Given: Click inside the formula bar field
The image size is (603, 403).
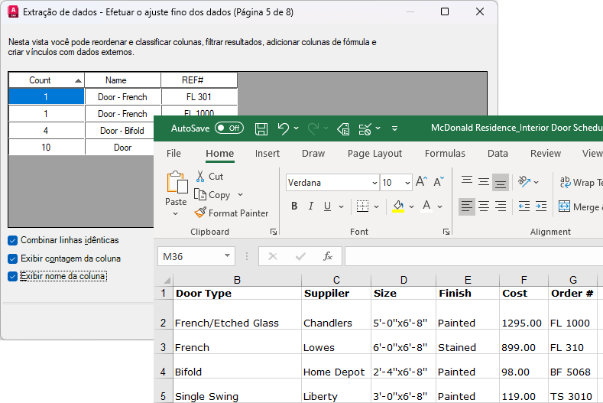Looking at the screenshot, I should tap(474, 256).
